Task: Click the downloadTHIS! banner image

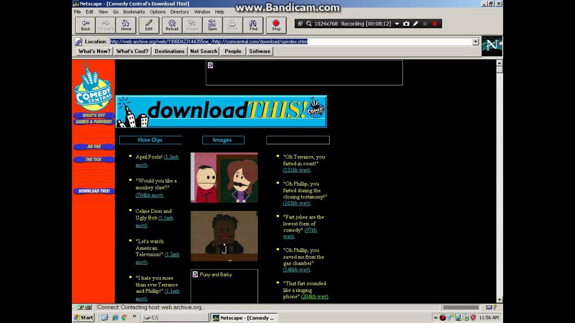Action: click(x=221, y=111)
